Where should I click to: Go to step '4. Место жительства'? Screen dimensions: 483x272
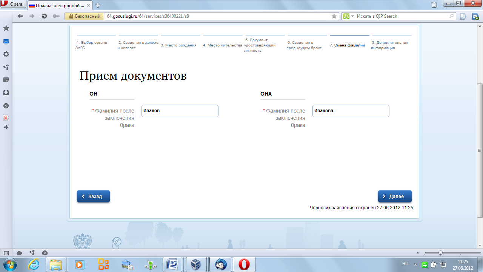tap(223, 45)
